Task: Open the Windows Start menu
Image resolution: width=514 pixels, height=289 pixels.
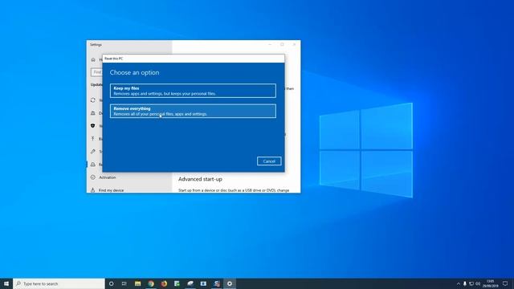Action: pos(6,283)
